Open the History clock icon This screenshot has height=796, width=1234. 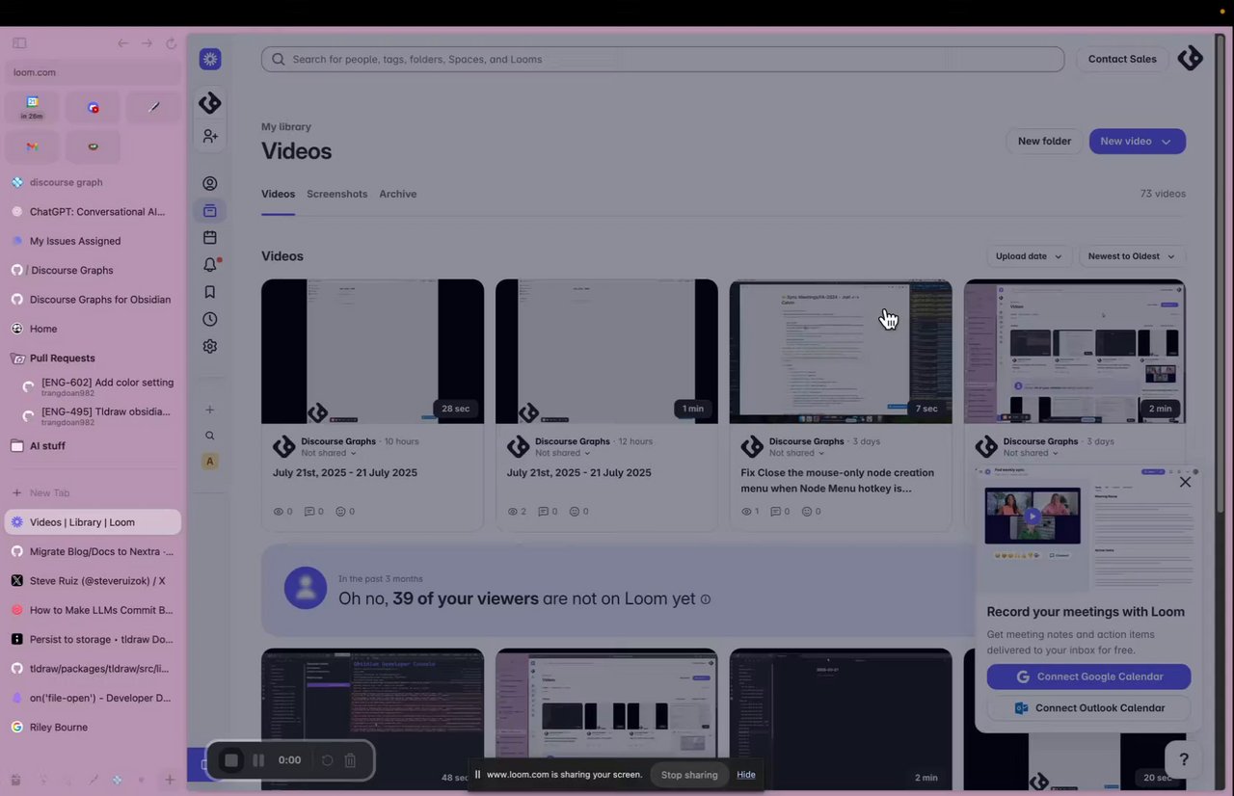[210, 319]
